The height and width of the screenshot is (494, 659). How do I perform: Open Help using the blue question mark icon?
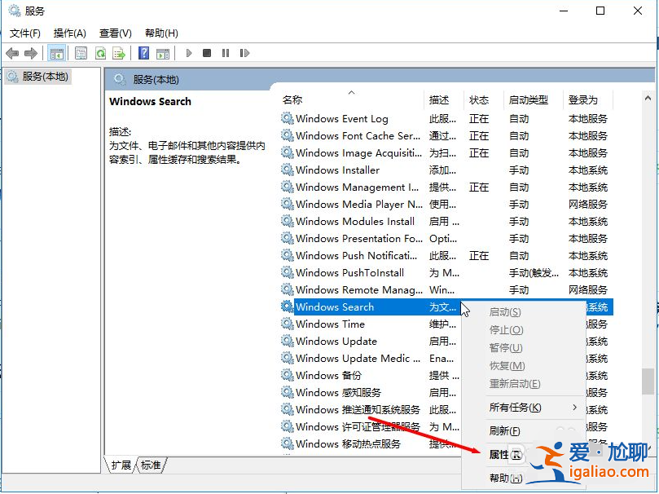[143, 52]
